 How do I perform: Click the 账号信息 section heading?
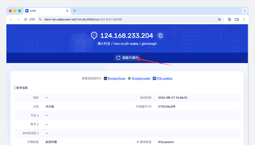22,88
